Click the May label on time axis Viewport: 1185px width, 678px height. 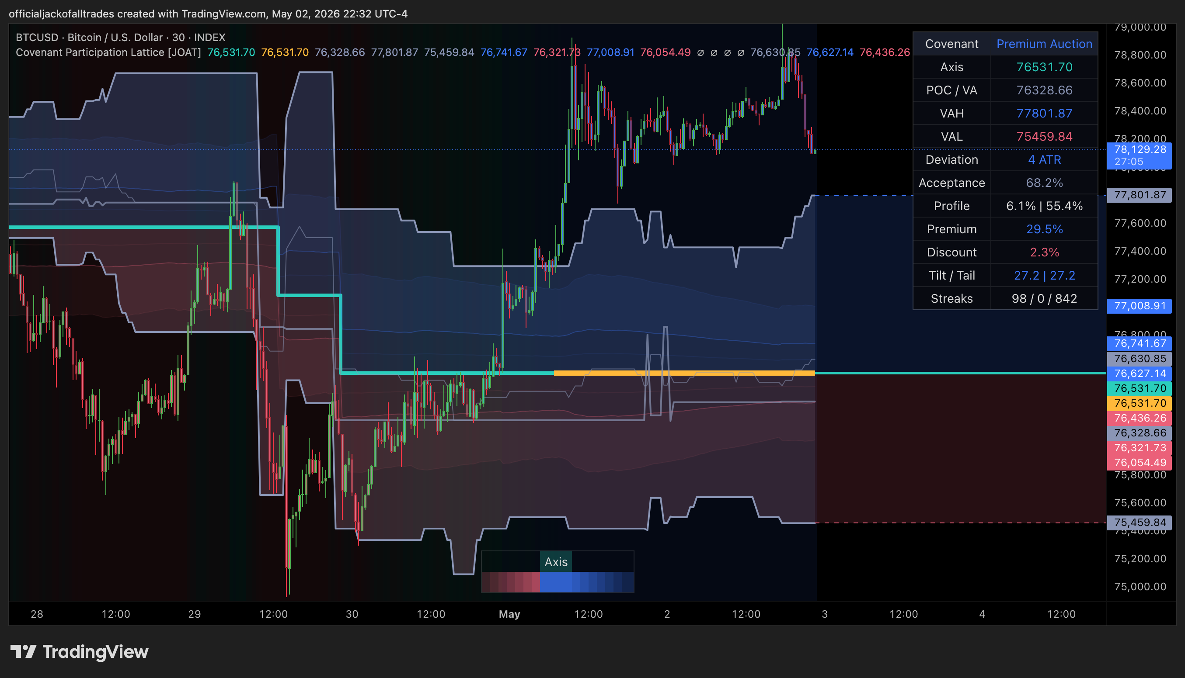509,614
